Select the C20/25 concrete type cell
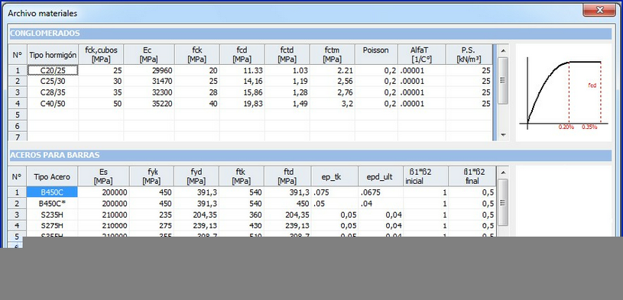Screen dimensions: 623x300 [x=53, y=71]
